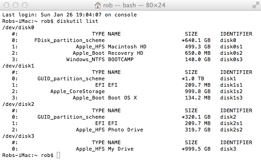Viewport: 261px width, 167px height.
Task: Click the home folder icon in title bar
Action: click(x=98, y=5)
